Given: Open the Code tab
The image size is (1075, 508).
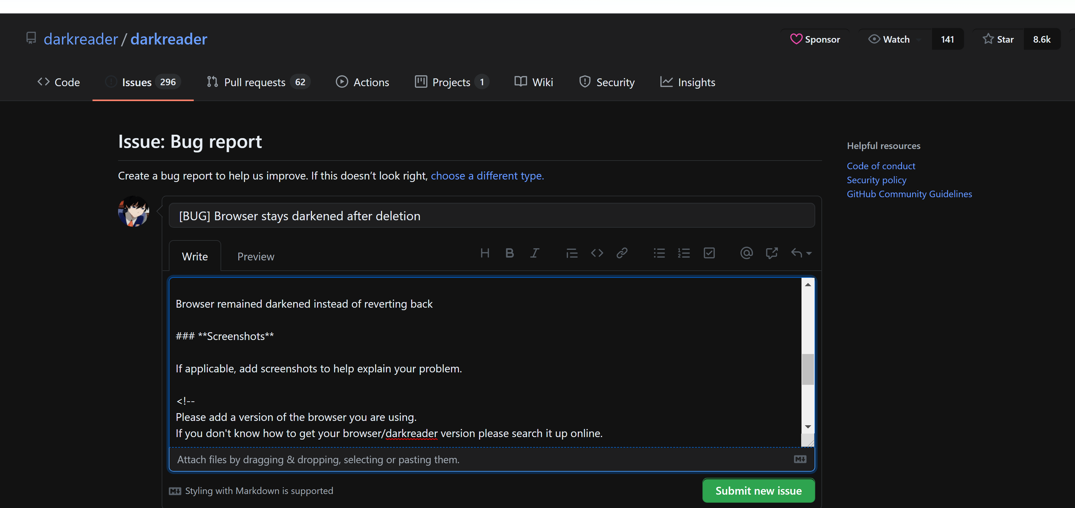Looking at the screenshot, I should pyautogui.click(x=59, y=82).
